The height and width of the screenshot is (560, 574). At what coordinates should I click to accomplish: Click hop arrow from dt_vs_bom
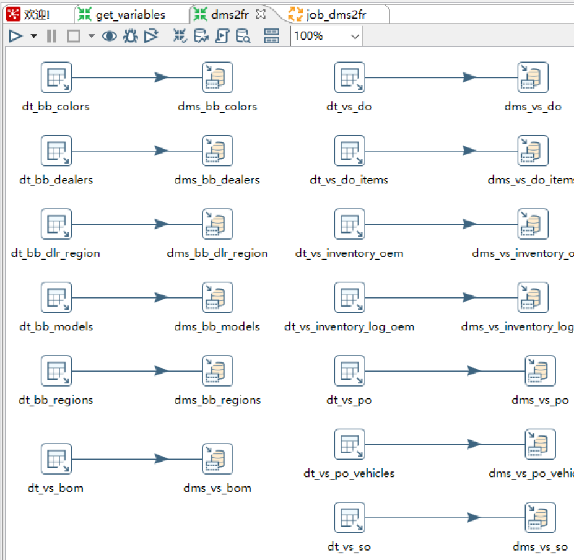[x=161, y=458]
